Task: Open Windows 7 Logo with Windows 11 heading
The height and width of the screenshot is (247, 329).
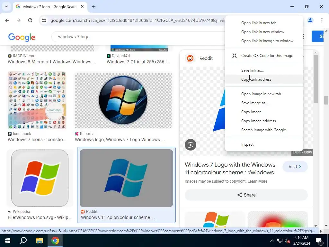Action: pyautogui.click(x=230, y=169)
